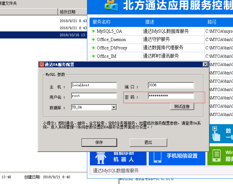
Task: Click the 通达MySQL数据库服务 status bar text
Action: click(x=116, y=171)
